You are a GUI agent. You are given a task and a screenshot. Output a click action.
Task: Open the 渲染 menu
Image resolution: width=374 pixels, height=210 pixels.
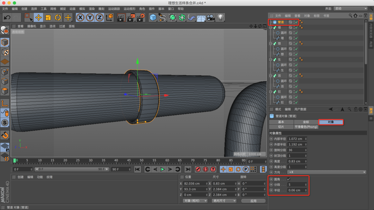tap(92, 9)
